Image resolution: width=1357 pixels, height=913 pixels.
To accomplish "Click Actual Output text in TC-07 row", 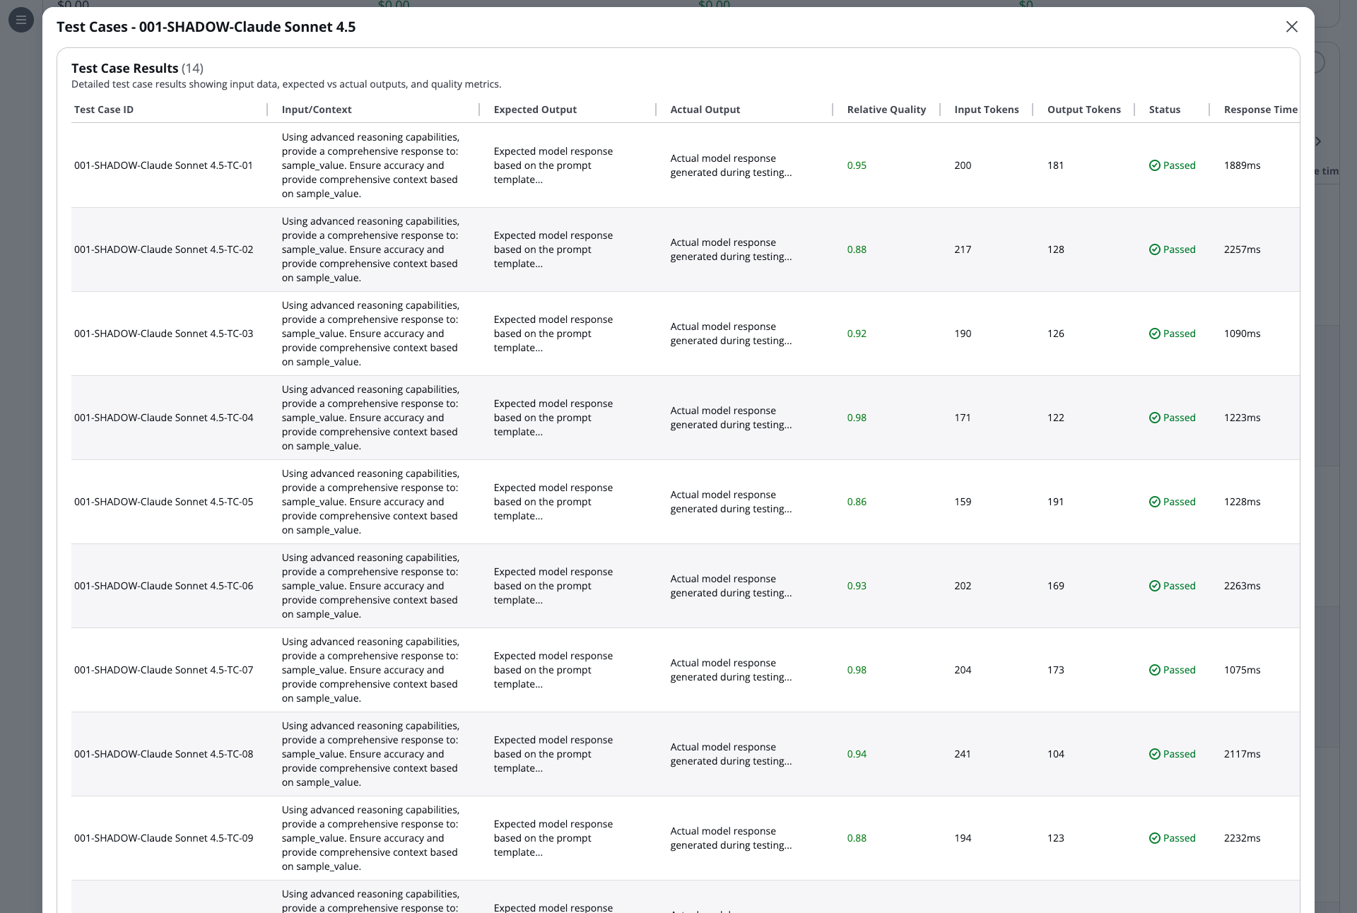I will click(x=731, y=670).
